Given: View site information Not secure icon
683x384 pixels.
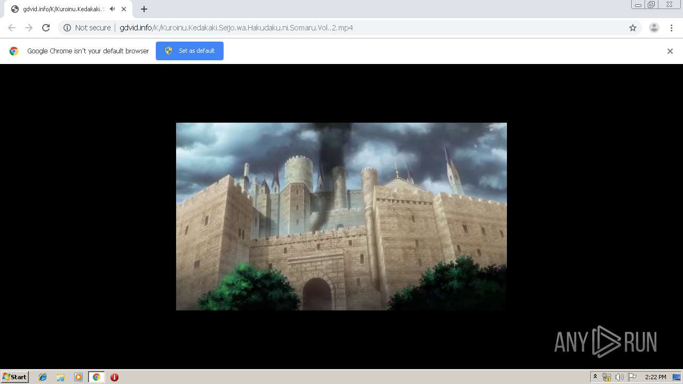Looking at the screenshot, I should 67,28.
